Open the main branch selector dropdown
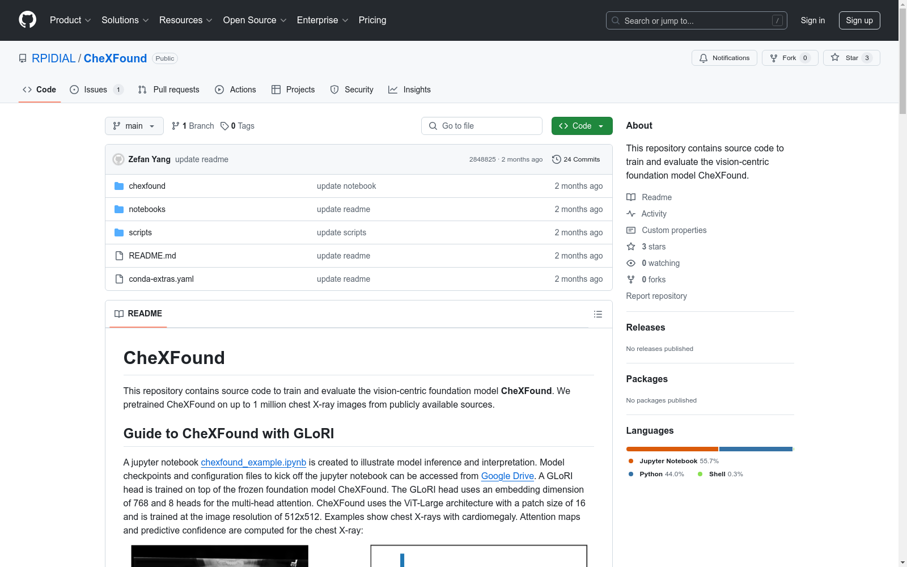Screen dimensions: 907x567 [x=134, y=126]
